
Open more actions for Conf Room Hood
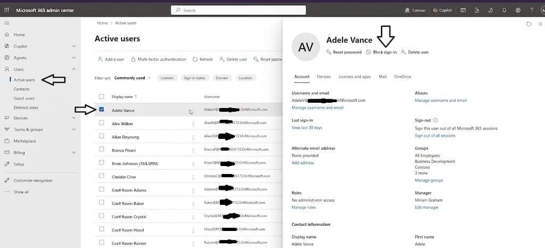pyautogui.click(x=193, y=230)
